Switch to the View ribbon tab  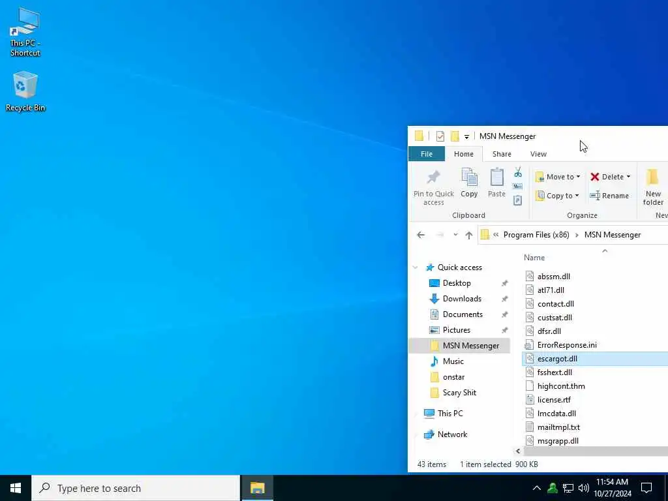click(538, 154)
